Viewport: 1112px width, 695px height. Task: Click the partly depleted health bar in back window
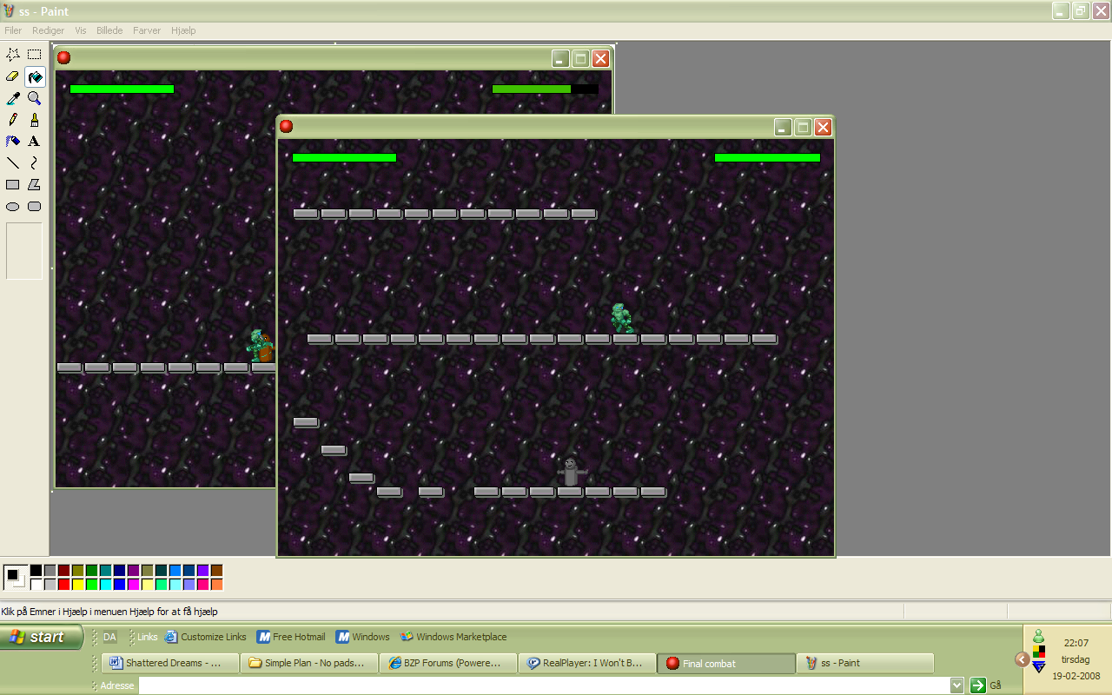pyautogui.click(x=545, y=89)
